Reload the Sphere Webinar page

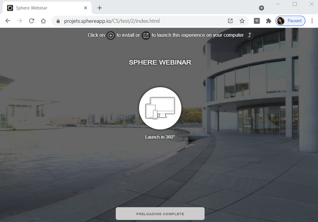click(31, 21)
